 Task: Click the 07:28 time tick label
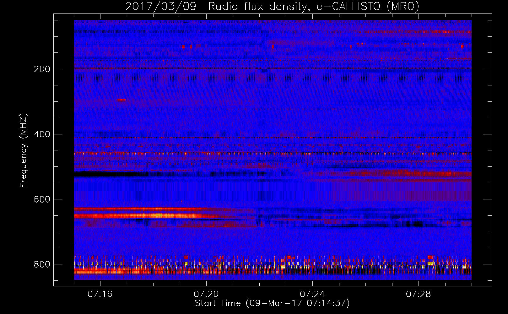point(419,294)
